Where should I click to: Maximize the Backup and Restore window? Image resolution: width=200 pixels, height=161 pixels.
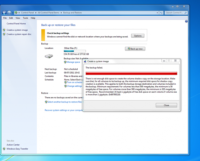tap(177, 6)
